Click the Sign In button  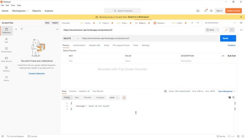pyautogui.click(x=219, y=11)
